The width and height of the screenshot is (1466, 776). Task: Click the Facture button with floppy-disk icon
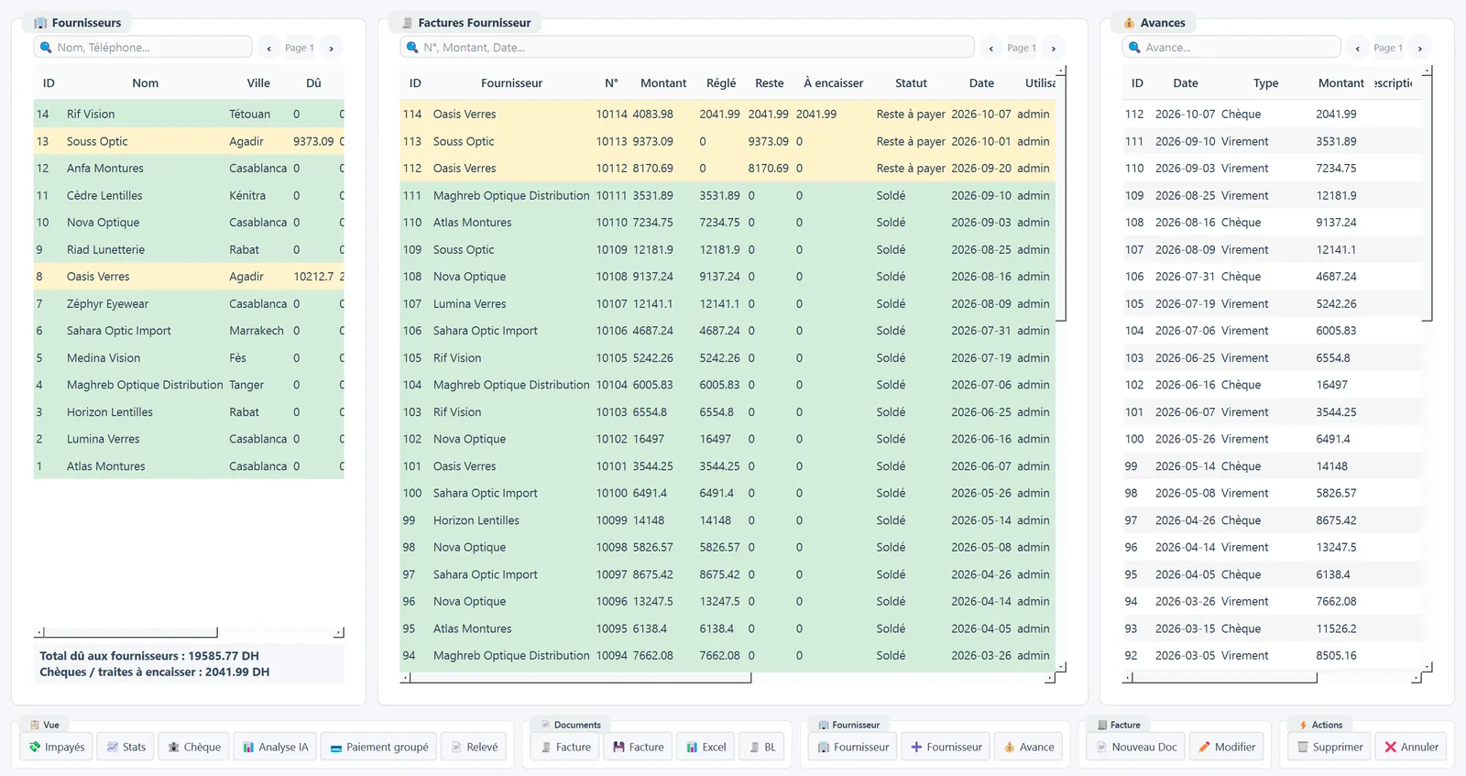(x=638, y=747)
